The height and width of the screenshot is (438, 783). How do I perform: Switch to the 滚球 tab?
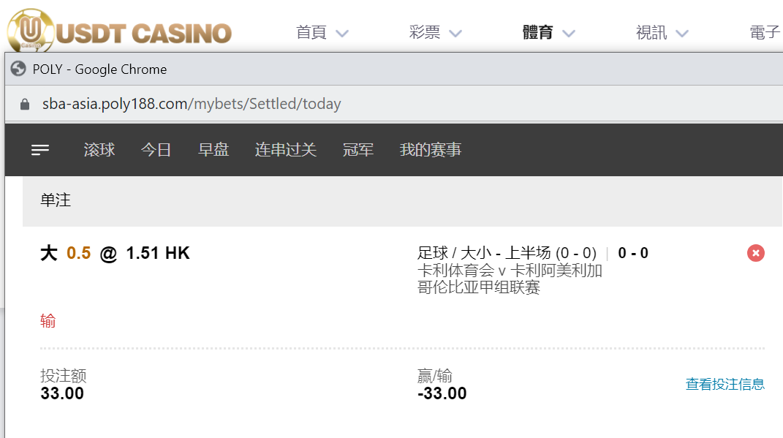[99, 150]
